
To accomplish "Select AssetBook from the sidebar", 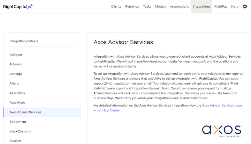I will click(17, 93).
